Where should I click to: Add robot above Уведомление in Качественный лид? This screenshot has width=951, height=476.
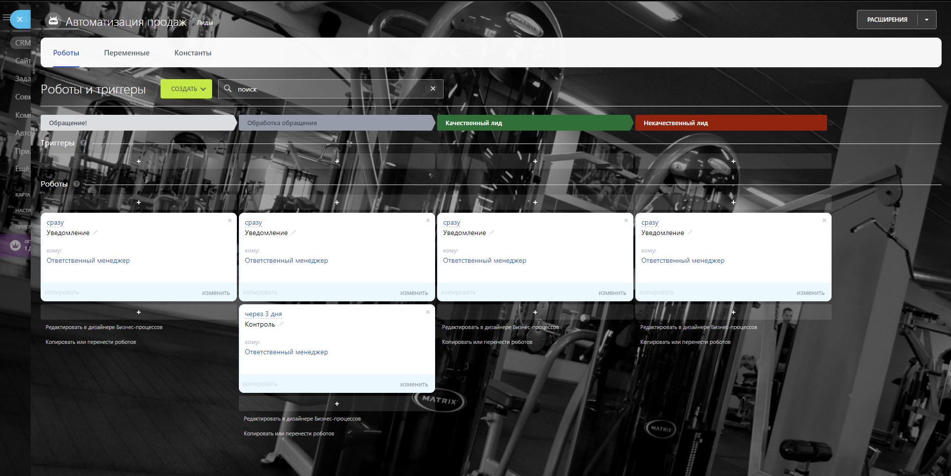coord(535,202)
